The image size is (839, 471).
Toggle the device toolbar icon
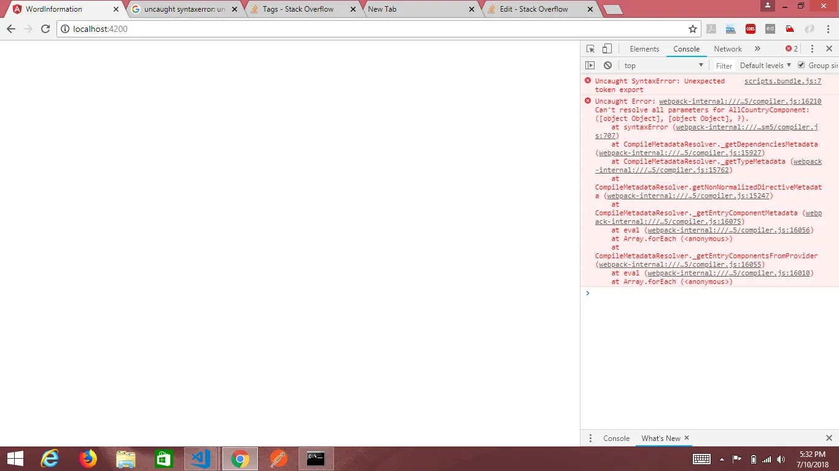607,49
